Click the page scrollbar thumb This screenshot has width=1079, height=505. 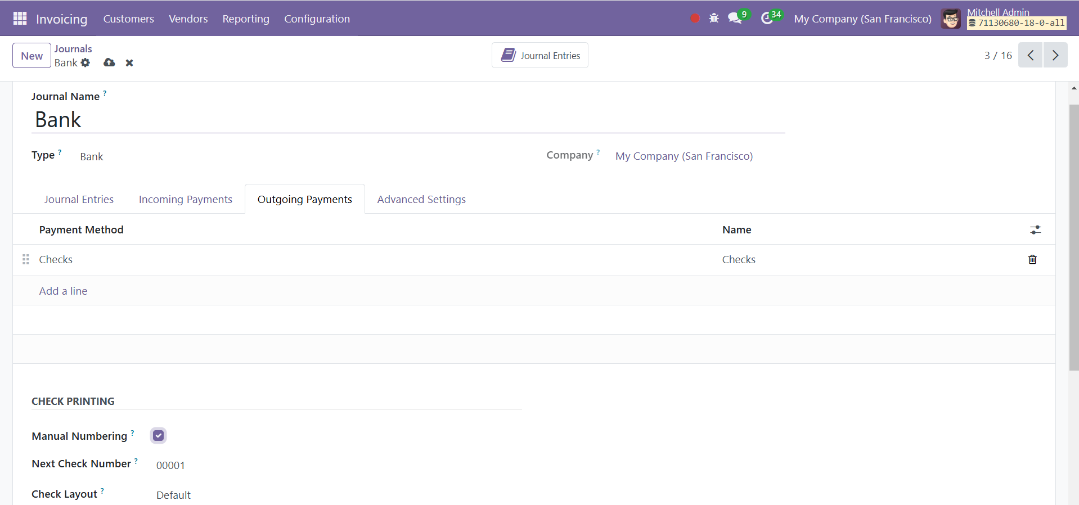point(1074,237)
